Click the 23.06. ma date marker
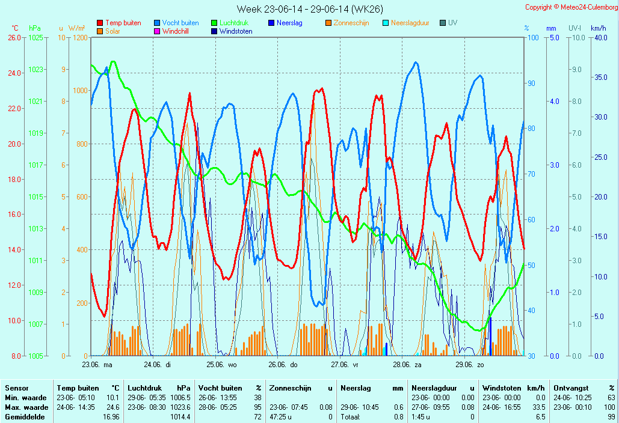The width and height of the screenshot is (619, 423). 97,364
